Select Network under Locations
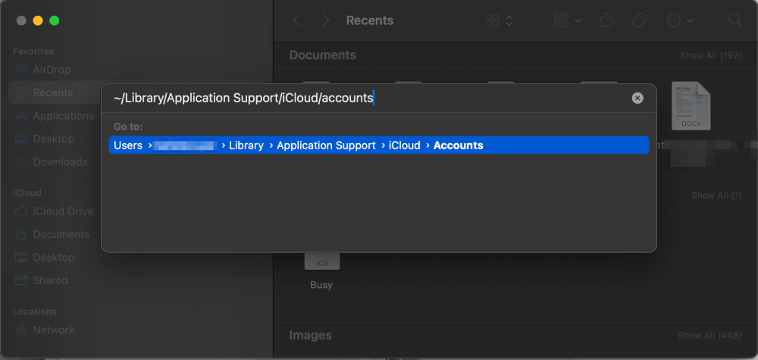This screenshot has width=758, height=360. [x=53, y=330]
